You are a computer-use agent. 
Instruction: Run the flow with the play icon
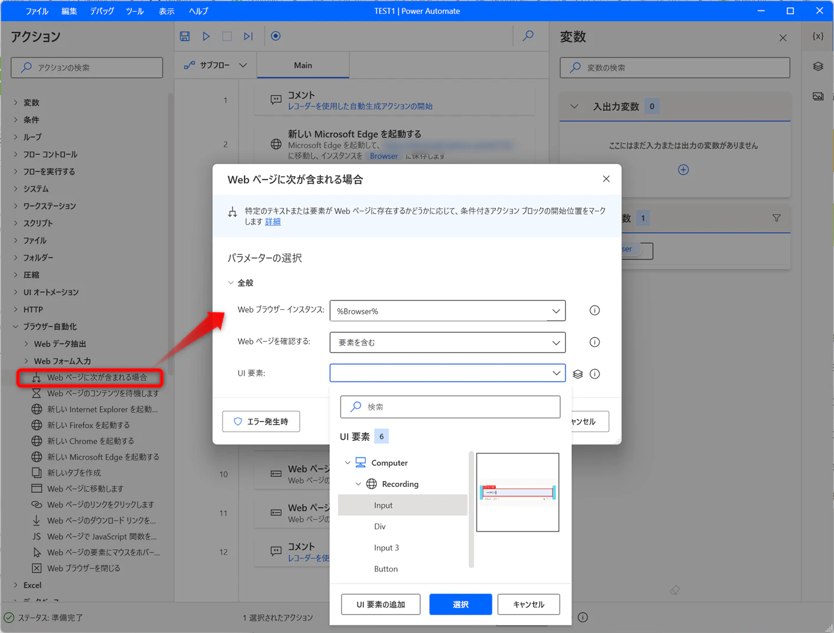pos(206,37)
